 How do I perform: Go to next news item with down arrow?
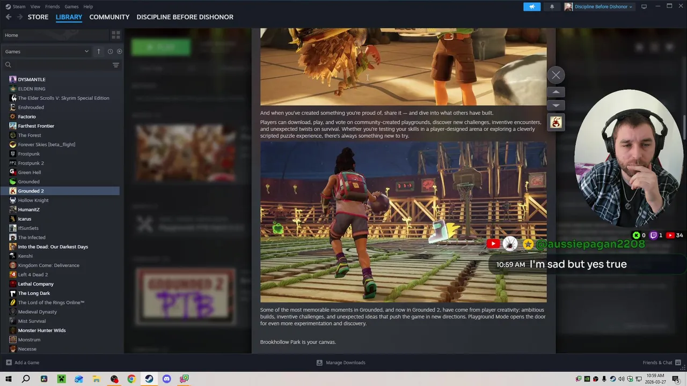[x=556, y=106]
